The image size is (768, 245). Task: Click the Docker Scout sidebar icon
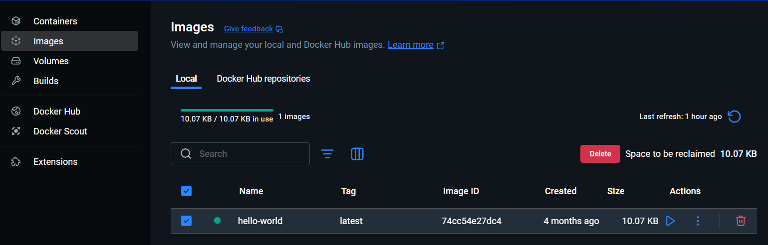pos(16,131)
